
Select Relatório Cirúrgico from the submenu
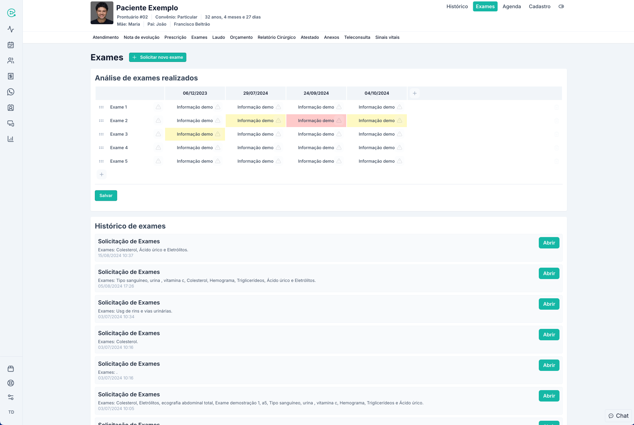pyautogui.click(x=276, y=37)
